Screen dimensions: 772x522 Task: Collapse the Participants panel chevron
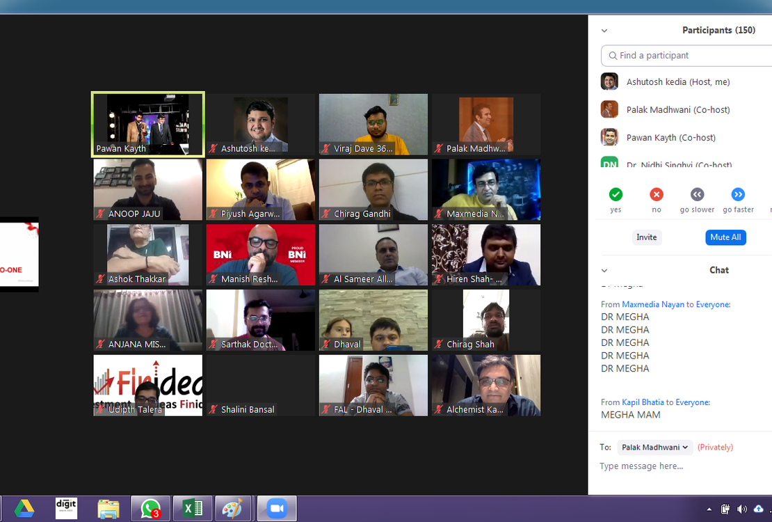[x=604, y=31]
